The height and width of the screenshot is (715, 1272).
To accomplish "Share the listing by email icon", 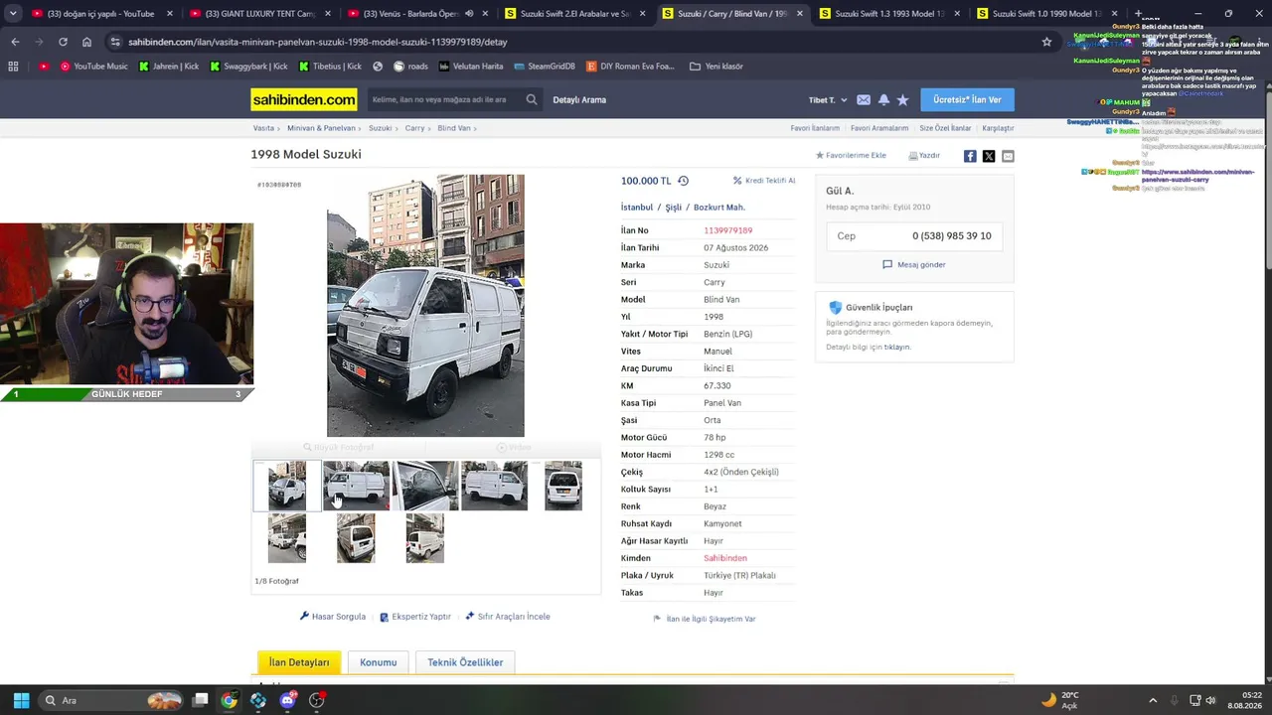I will [x=1008, y=156].
